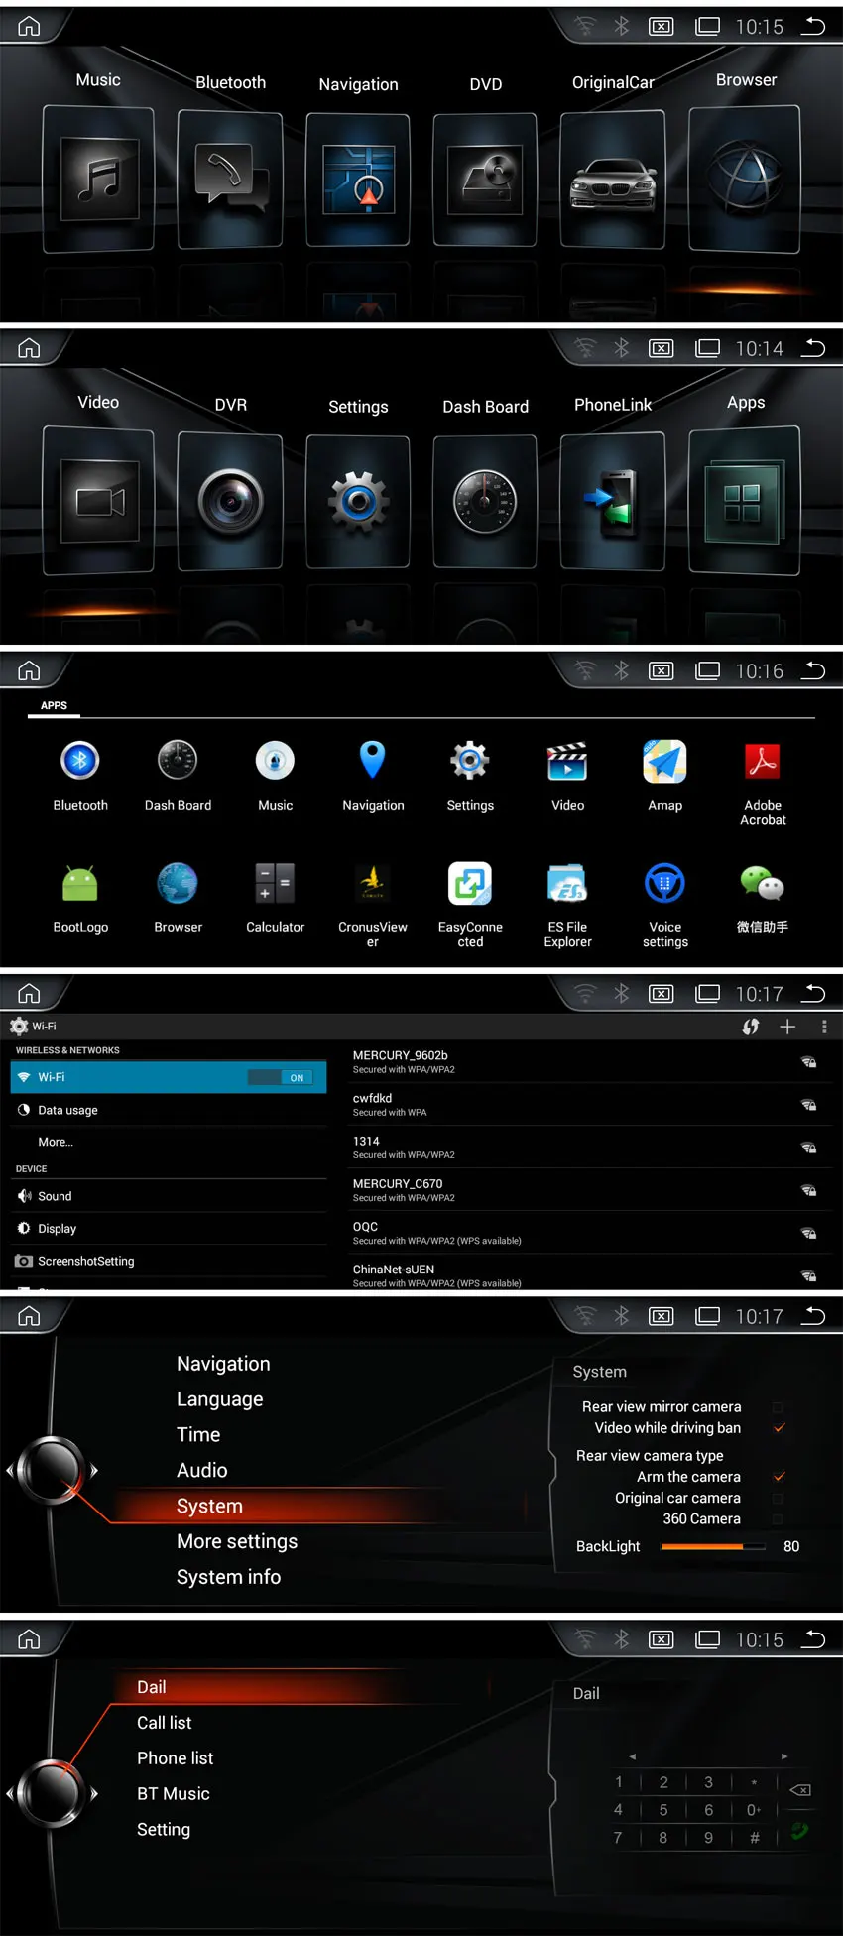
Task: Select BT Music in Bluetooth menu
Action: 174,1794
